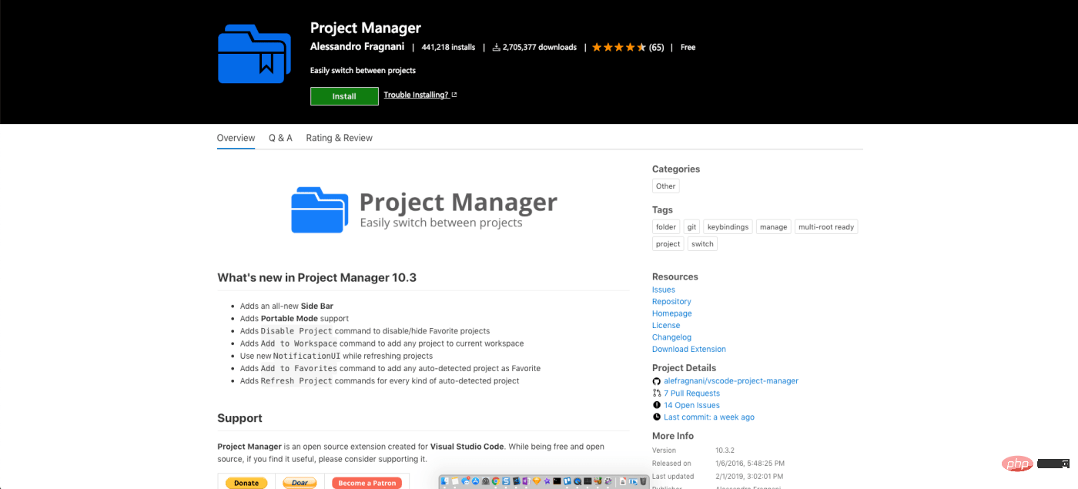Launch Sketch from the dock

point(536,481)
